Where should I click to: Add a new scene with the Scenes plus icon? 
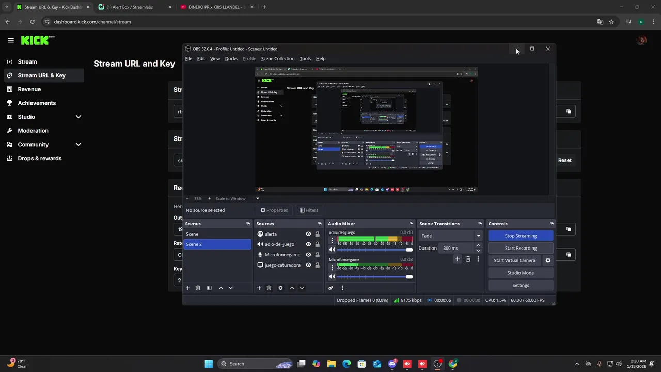[x=188, y=288]
